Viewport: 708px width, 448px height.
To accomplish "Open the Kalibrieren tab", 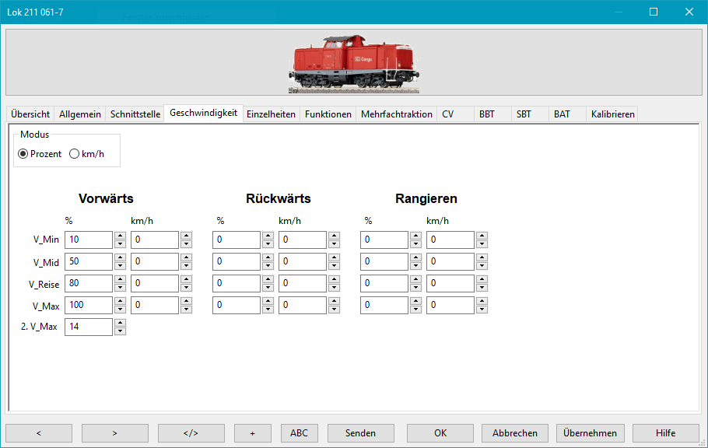I will point(612,114).
